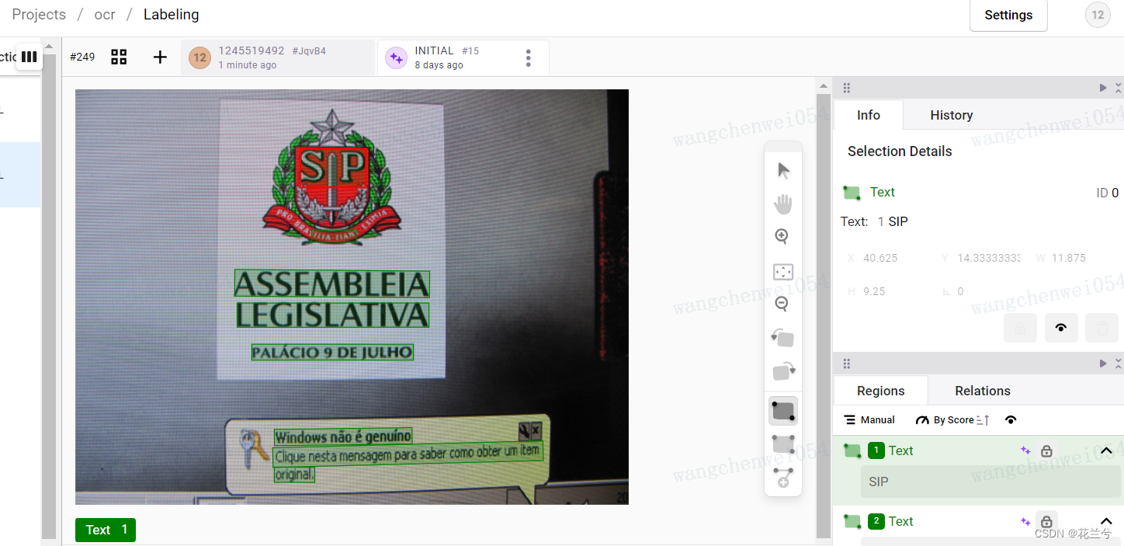Collapse the Info panel with the triangle

pos(1103,88)
